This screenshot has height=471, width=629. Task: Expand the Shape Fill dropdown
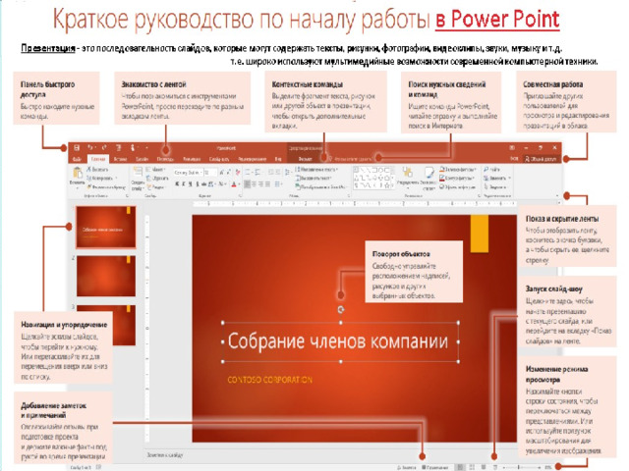pyautogui.click(x=475, y=169)
